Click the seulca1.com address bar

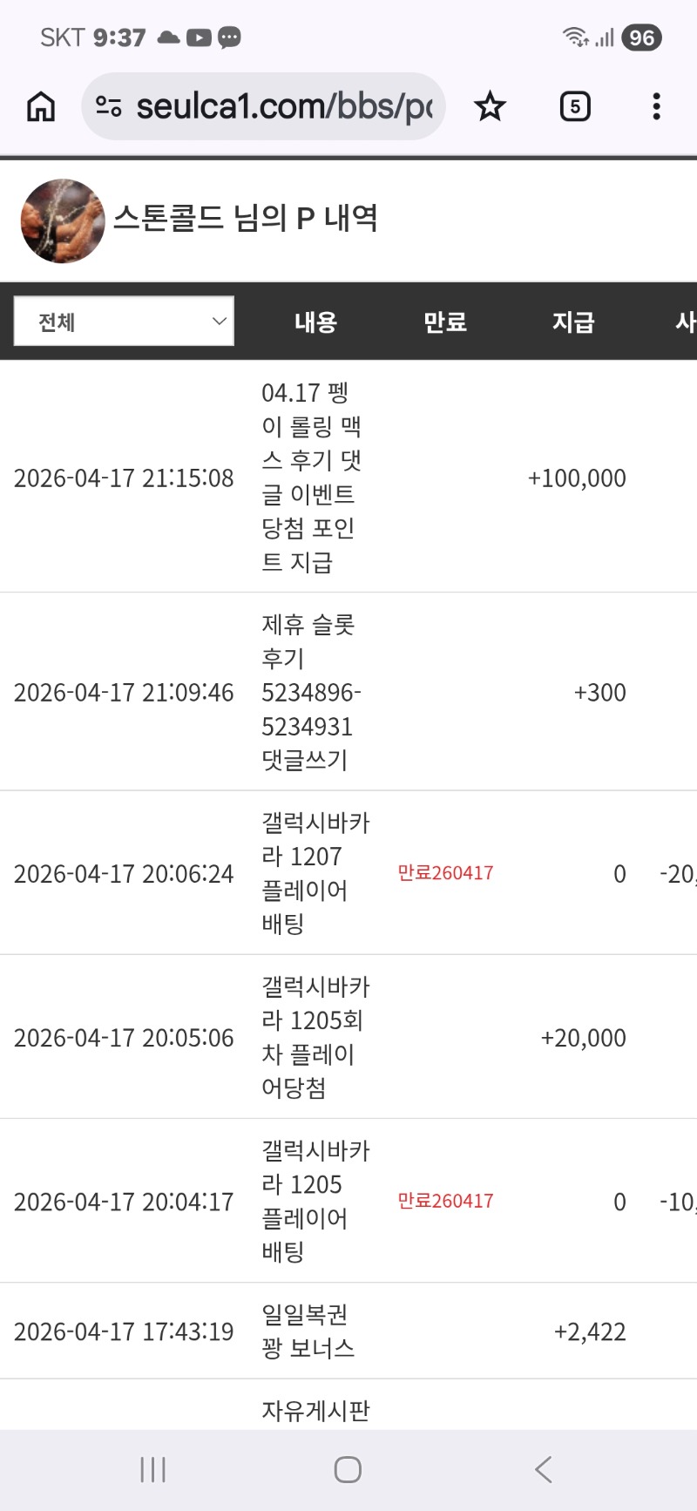click(x=283, y=107)
